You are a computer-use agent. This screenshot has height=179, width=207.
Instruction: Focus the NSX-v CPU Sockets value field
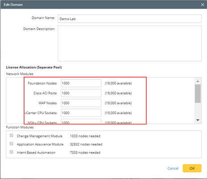coord(81,121)
